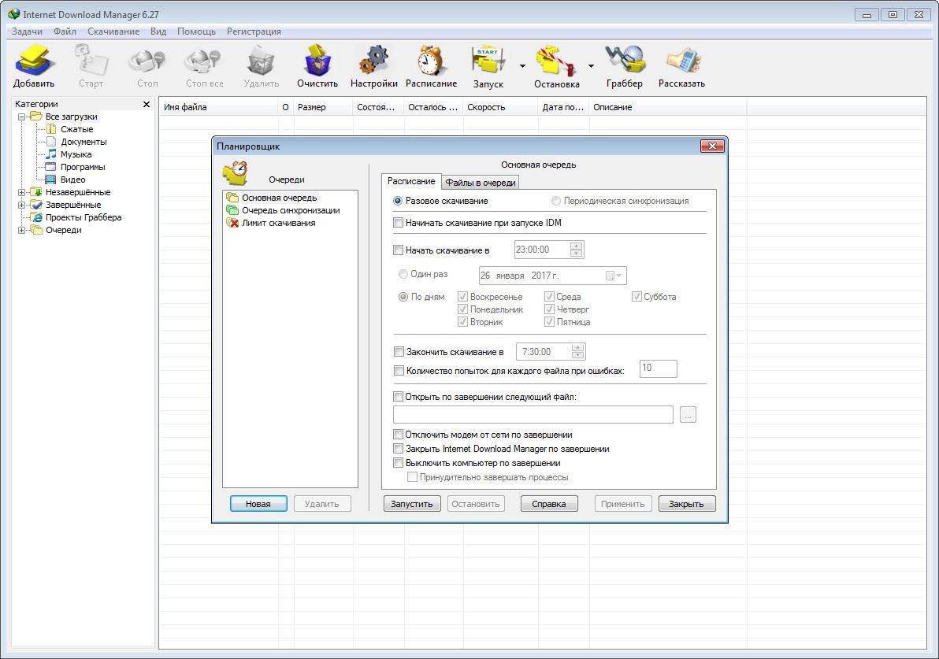This screenshot has width=939, height=659.
Task: Enable Отключить модем от сети по завершении
Action: coord(399,435)
